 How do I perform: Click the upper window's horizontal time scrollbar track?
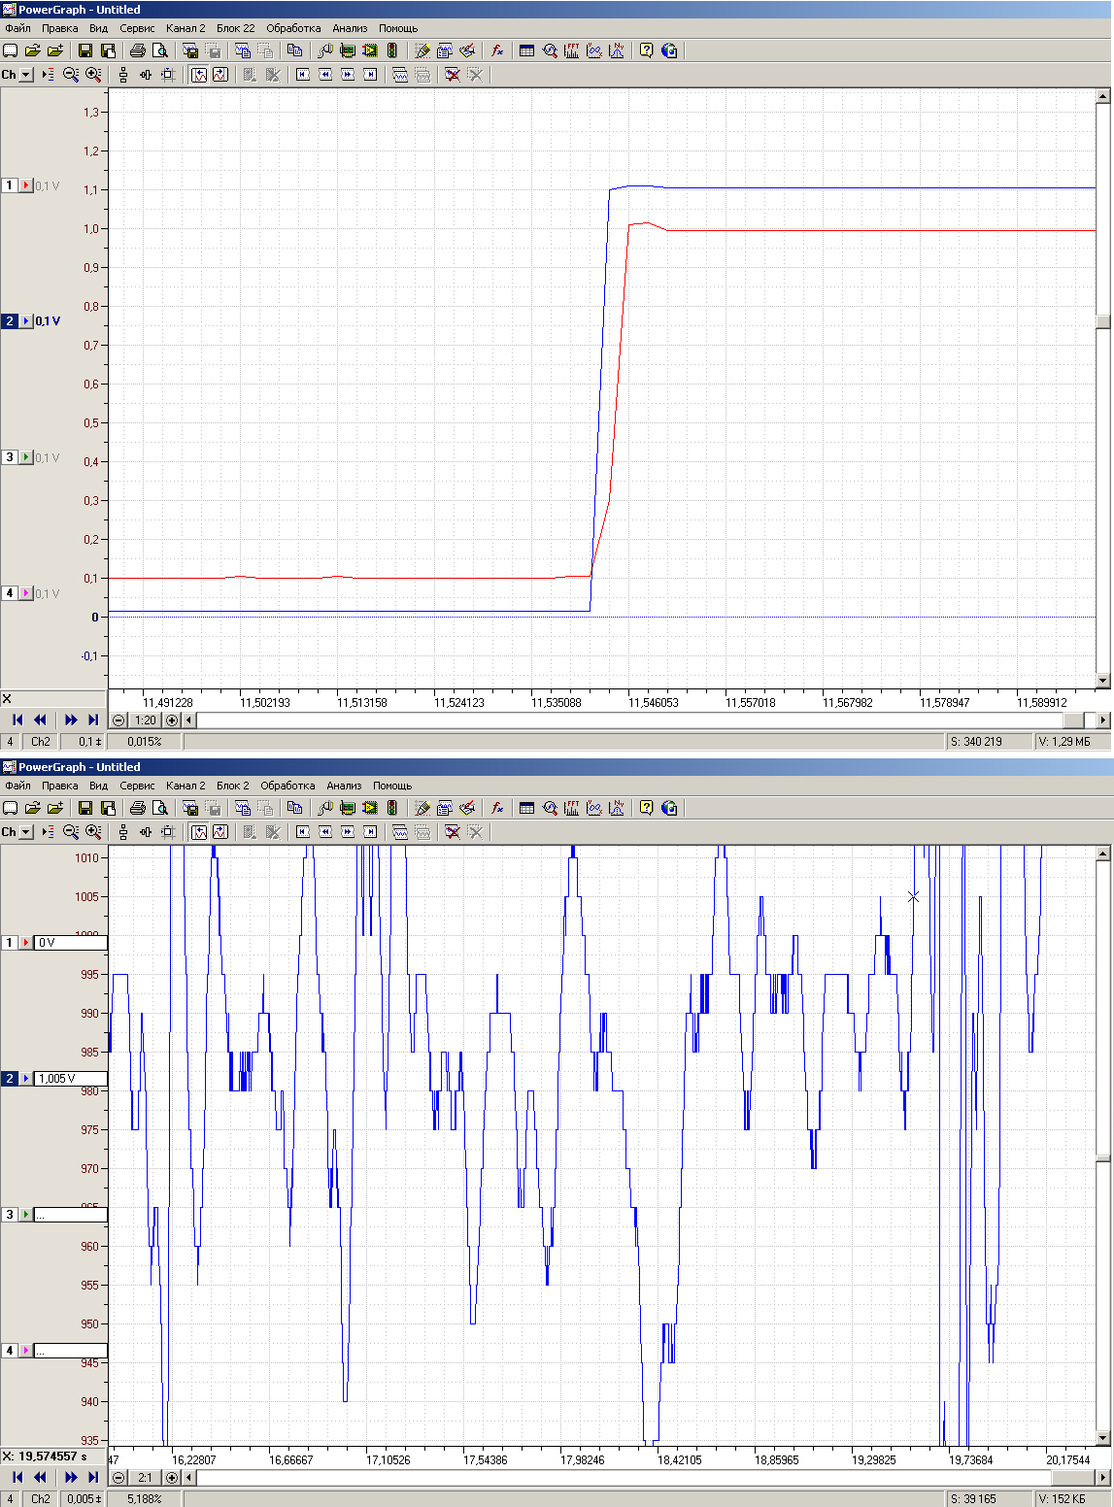point(631,720)
